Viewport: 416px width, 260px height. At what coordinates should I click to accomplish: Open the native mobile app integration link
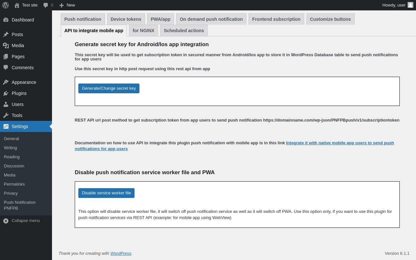click(340, 143)
